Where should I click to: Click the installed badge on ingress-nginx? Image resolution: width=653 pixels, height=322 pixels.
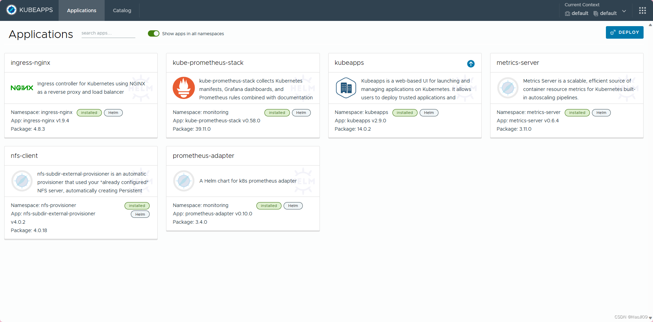[x=89, y=113]
